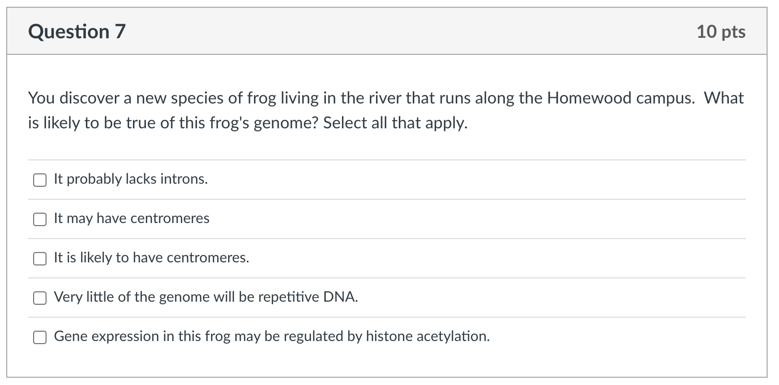Click the words 'histone acetylation' in the last answer
The image size is (779, 385).
tap(427, 336)
